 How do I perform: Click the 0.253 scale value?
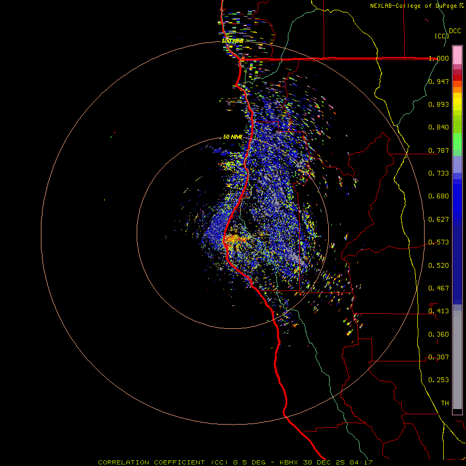point(439,380)
